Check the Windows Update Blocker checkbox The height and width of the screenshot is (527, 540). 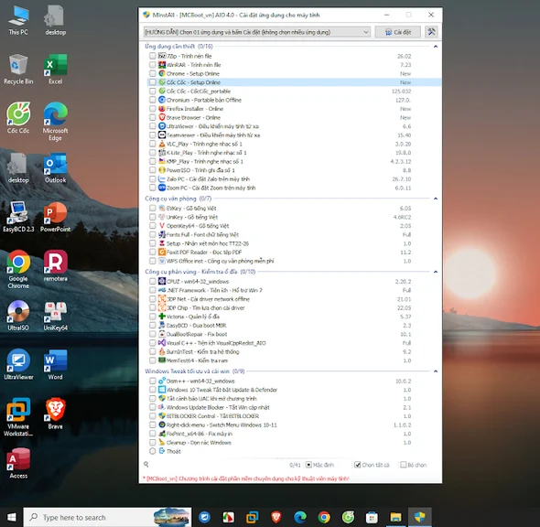pos(153,407)
